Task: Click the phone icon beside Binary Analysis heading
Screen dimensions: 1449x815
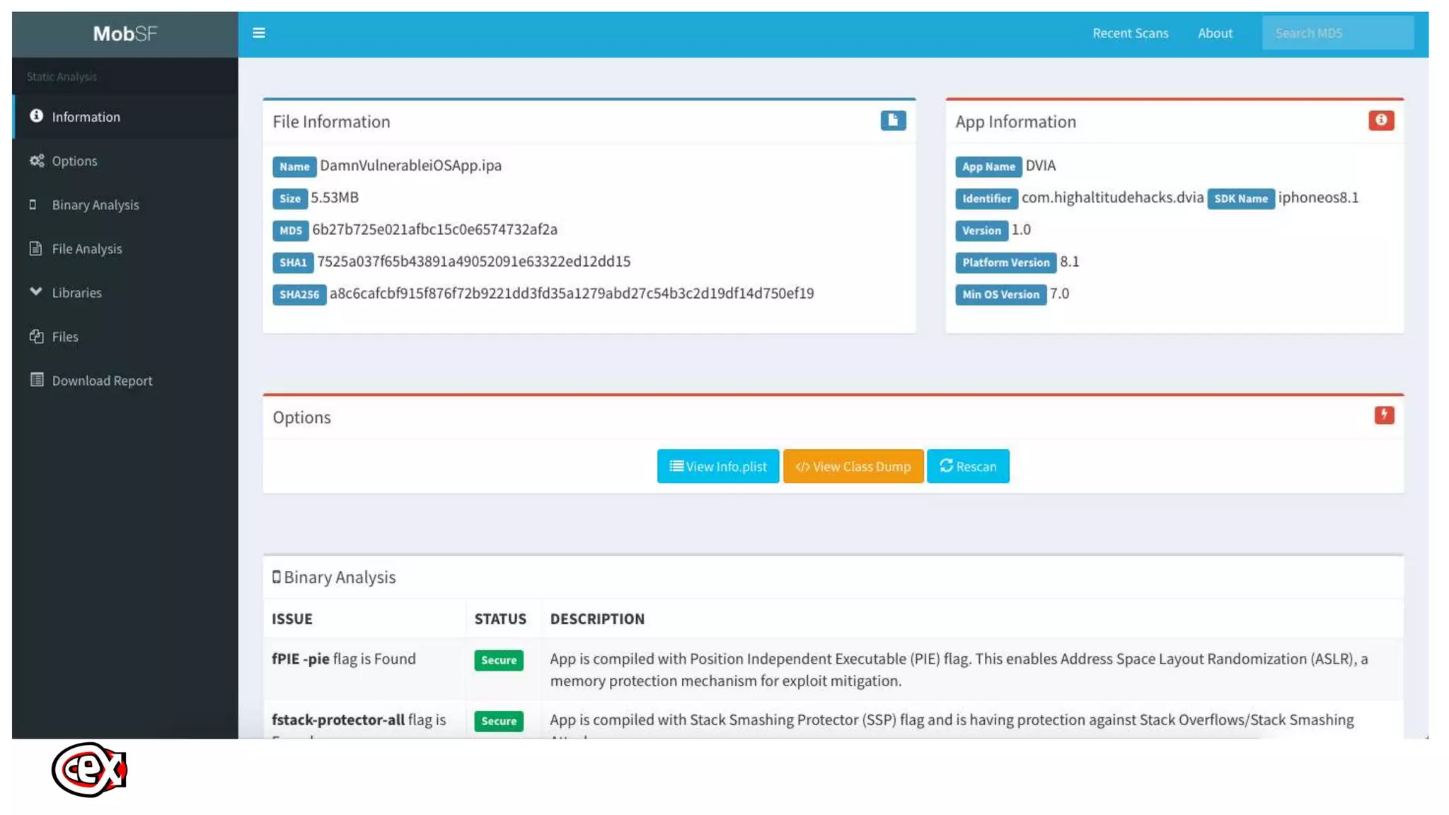Action: click(276, 577)
